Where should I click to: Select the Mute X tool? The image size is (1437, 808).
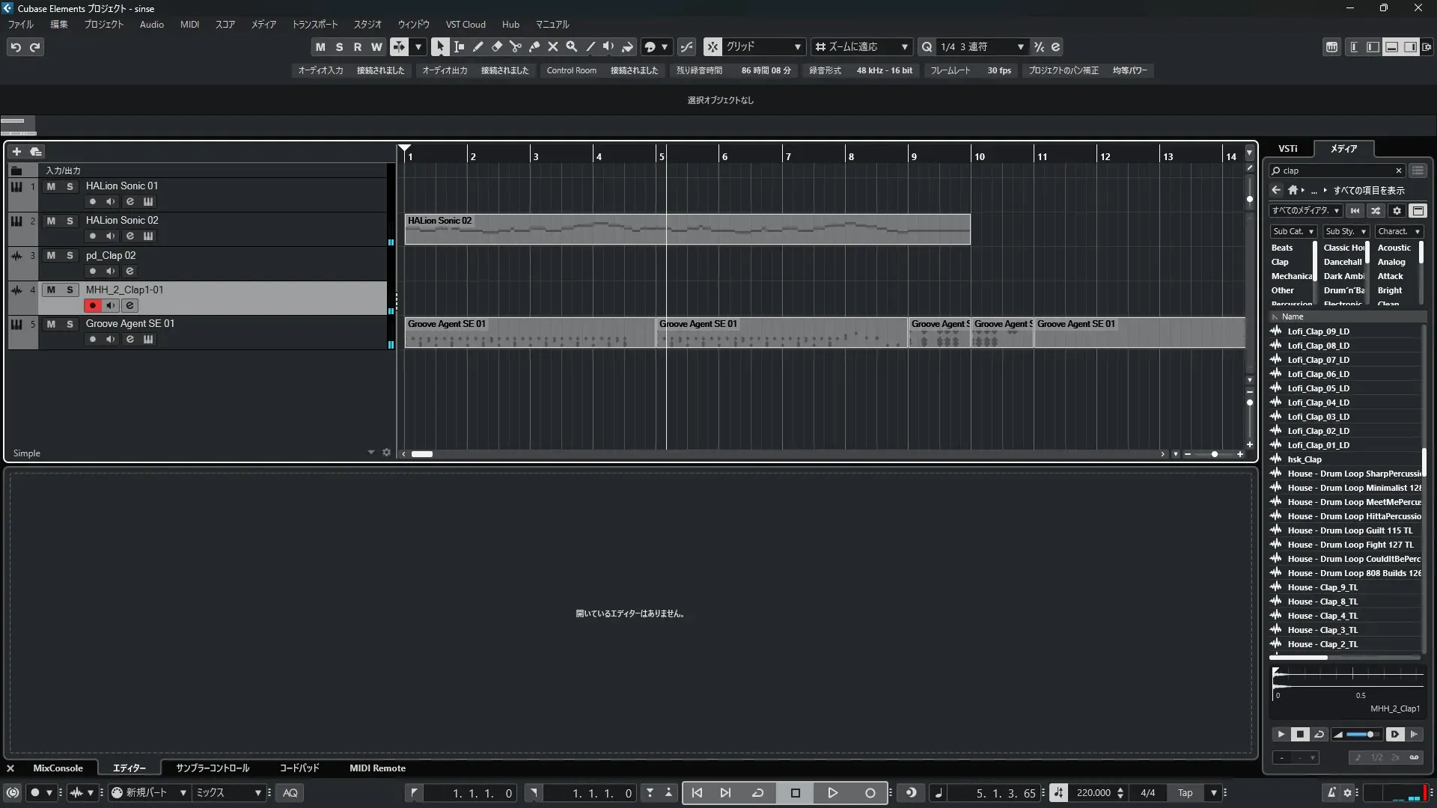pyautogui.click(x=552, y=46)
